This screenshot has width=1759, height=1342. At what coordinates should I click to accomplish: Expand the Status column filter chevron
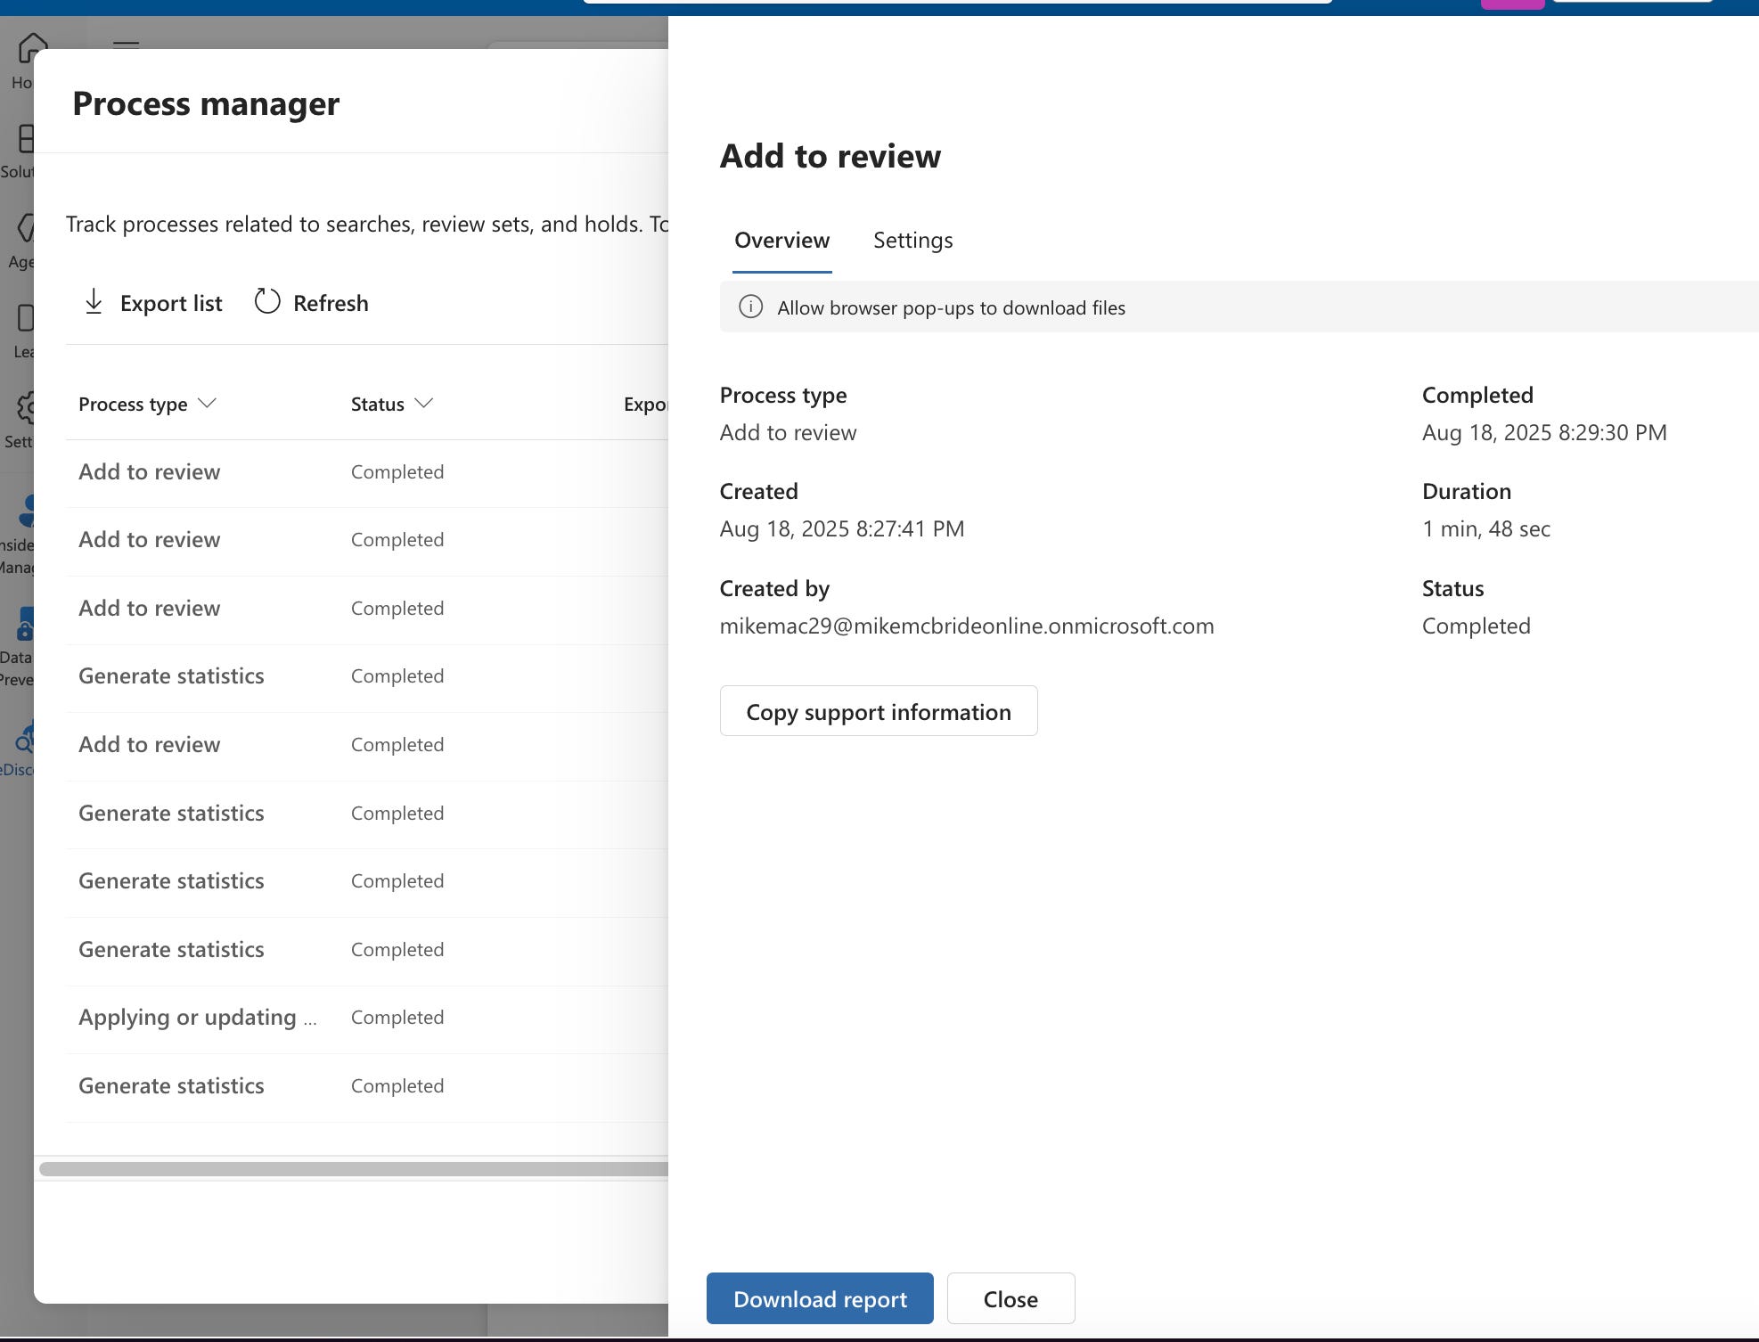[424, 404]
